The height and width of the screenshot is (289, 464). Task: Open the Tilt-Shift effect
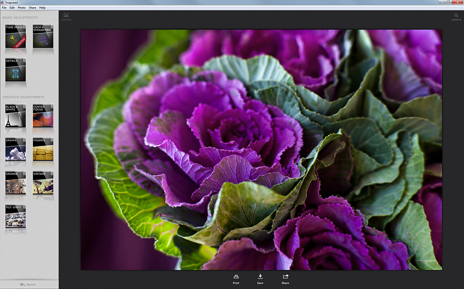[15, 216]
